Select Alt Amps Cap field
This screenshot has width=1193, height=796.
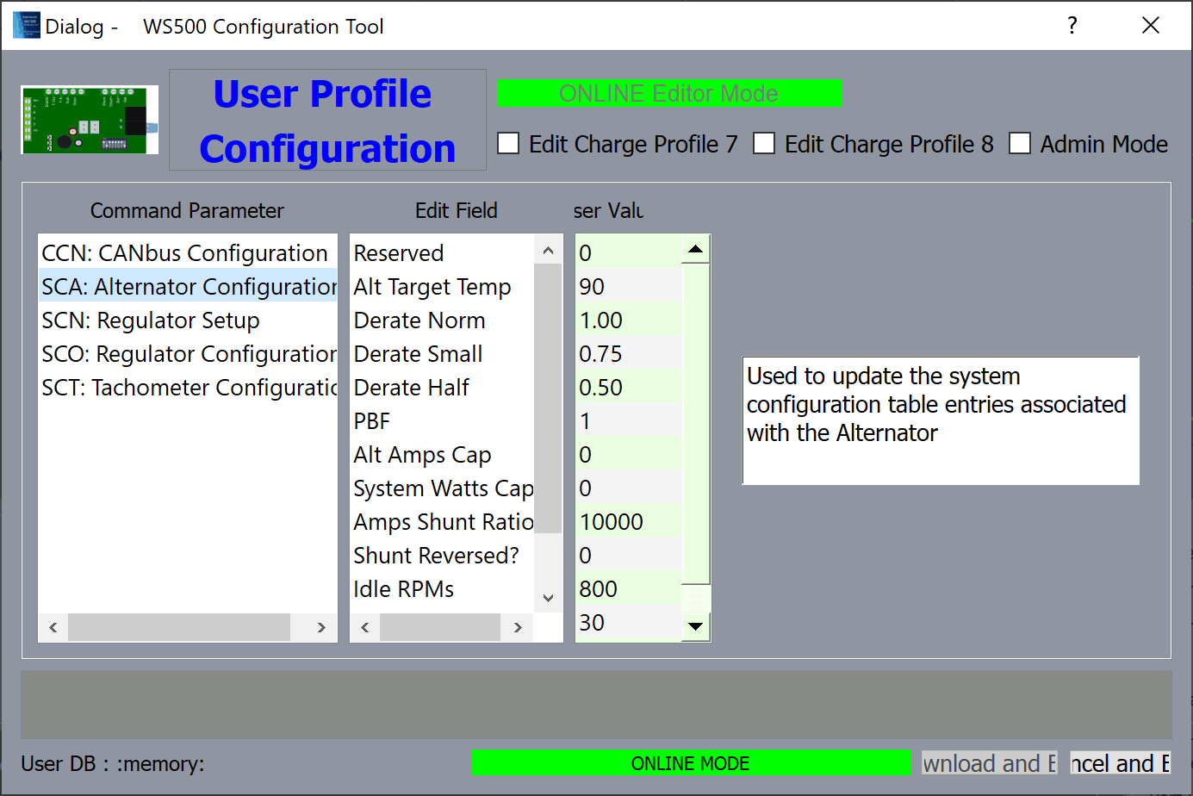443,454
